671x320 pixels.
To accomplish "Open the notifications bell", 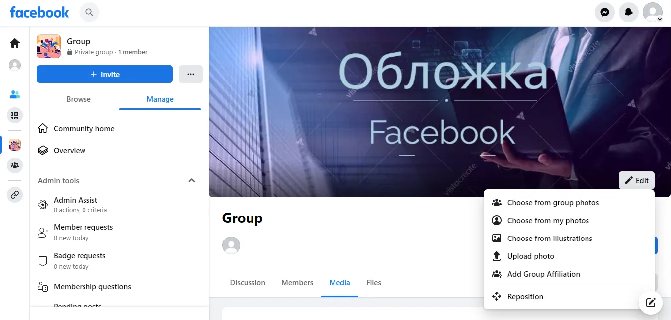I will pos(629,12).
